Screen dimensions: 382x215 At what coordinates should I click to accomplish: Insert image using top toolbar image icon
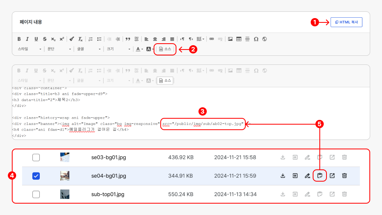pyautogui.click(x=230, y=39)
